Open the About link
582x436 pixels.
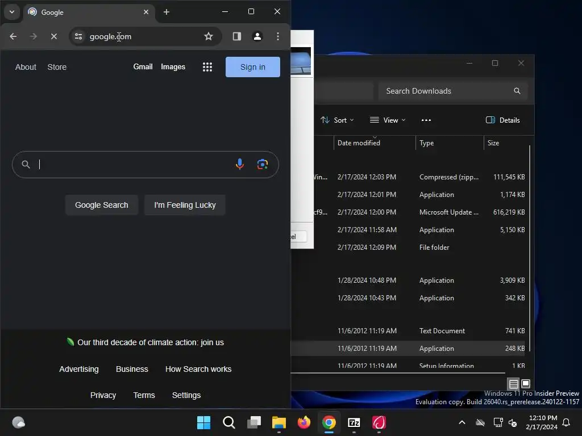26,67
